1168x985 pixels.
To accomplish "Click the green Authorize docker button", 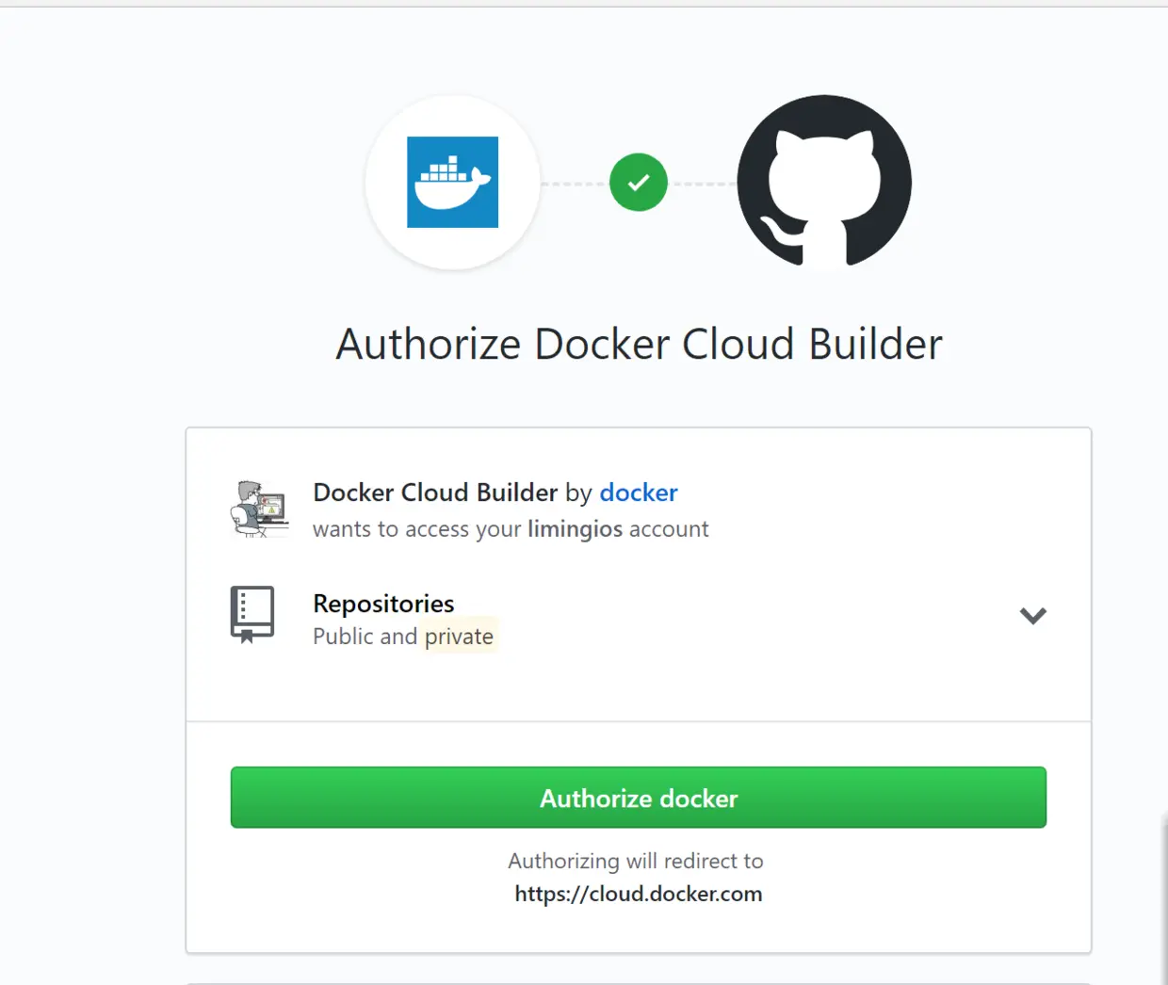I will [639, 798].
